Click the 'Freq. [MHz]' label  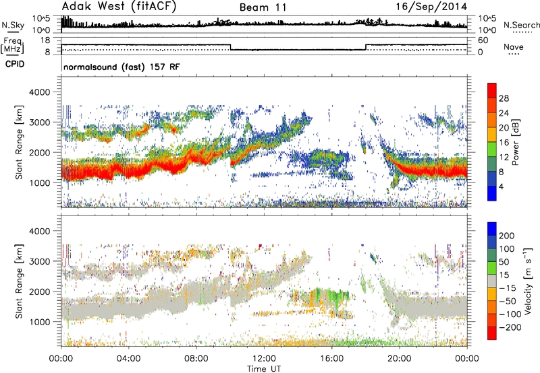pos(13,45)
